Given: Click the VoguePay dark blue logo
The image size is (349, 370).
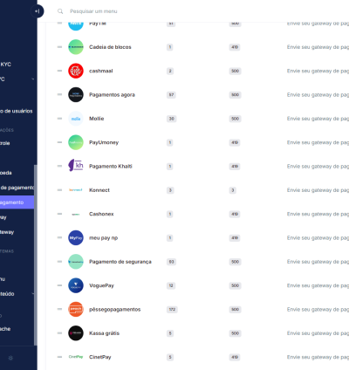Looking at the screenshot, I should (x=76, y=285).
